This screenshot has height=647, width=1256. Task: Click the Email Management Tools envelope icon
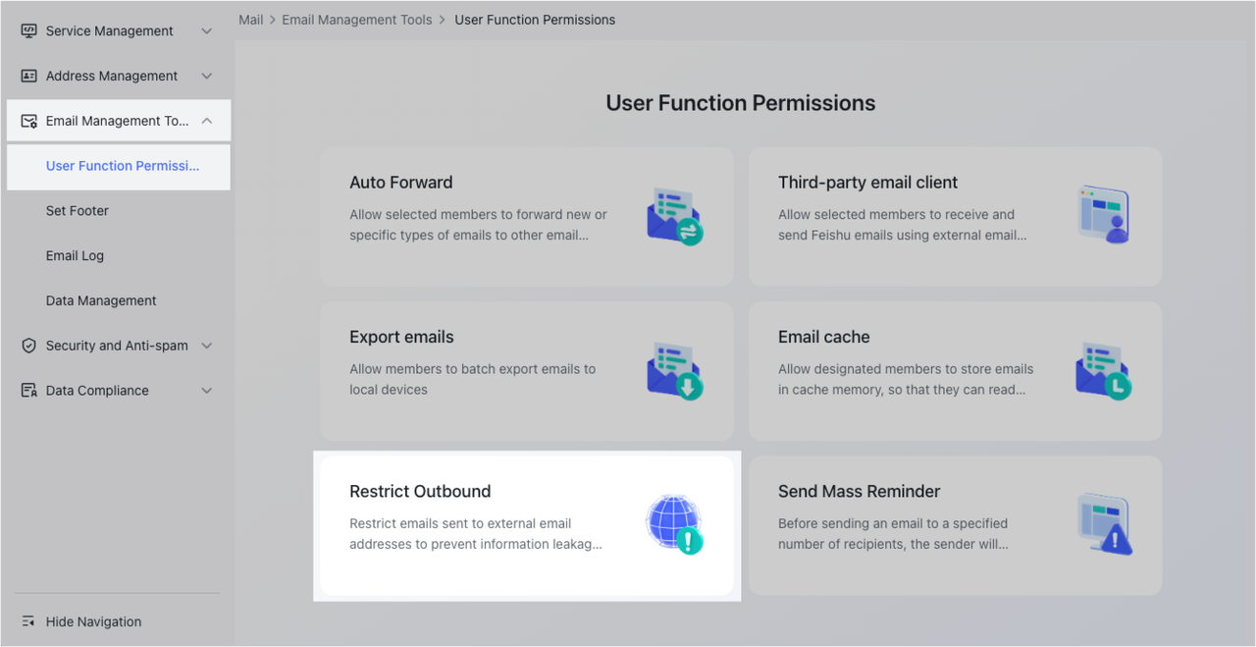tap(28, 122)
